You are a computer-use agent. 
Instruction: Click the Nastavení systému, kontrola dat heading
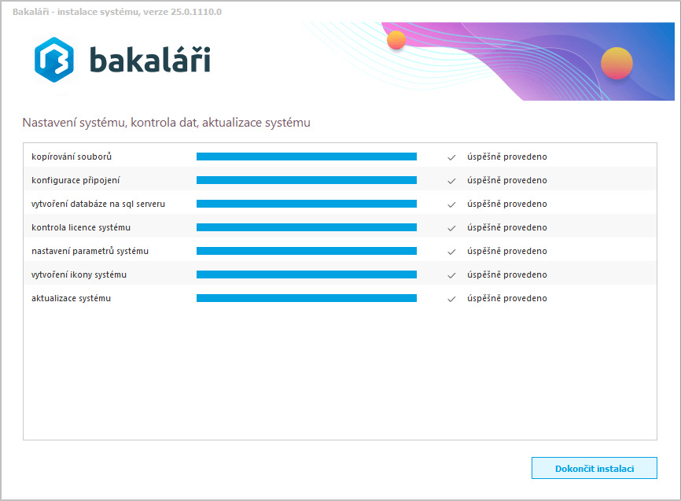tap(166, 123)
